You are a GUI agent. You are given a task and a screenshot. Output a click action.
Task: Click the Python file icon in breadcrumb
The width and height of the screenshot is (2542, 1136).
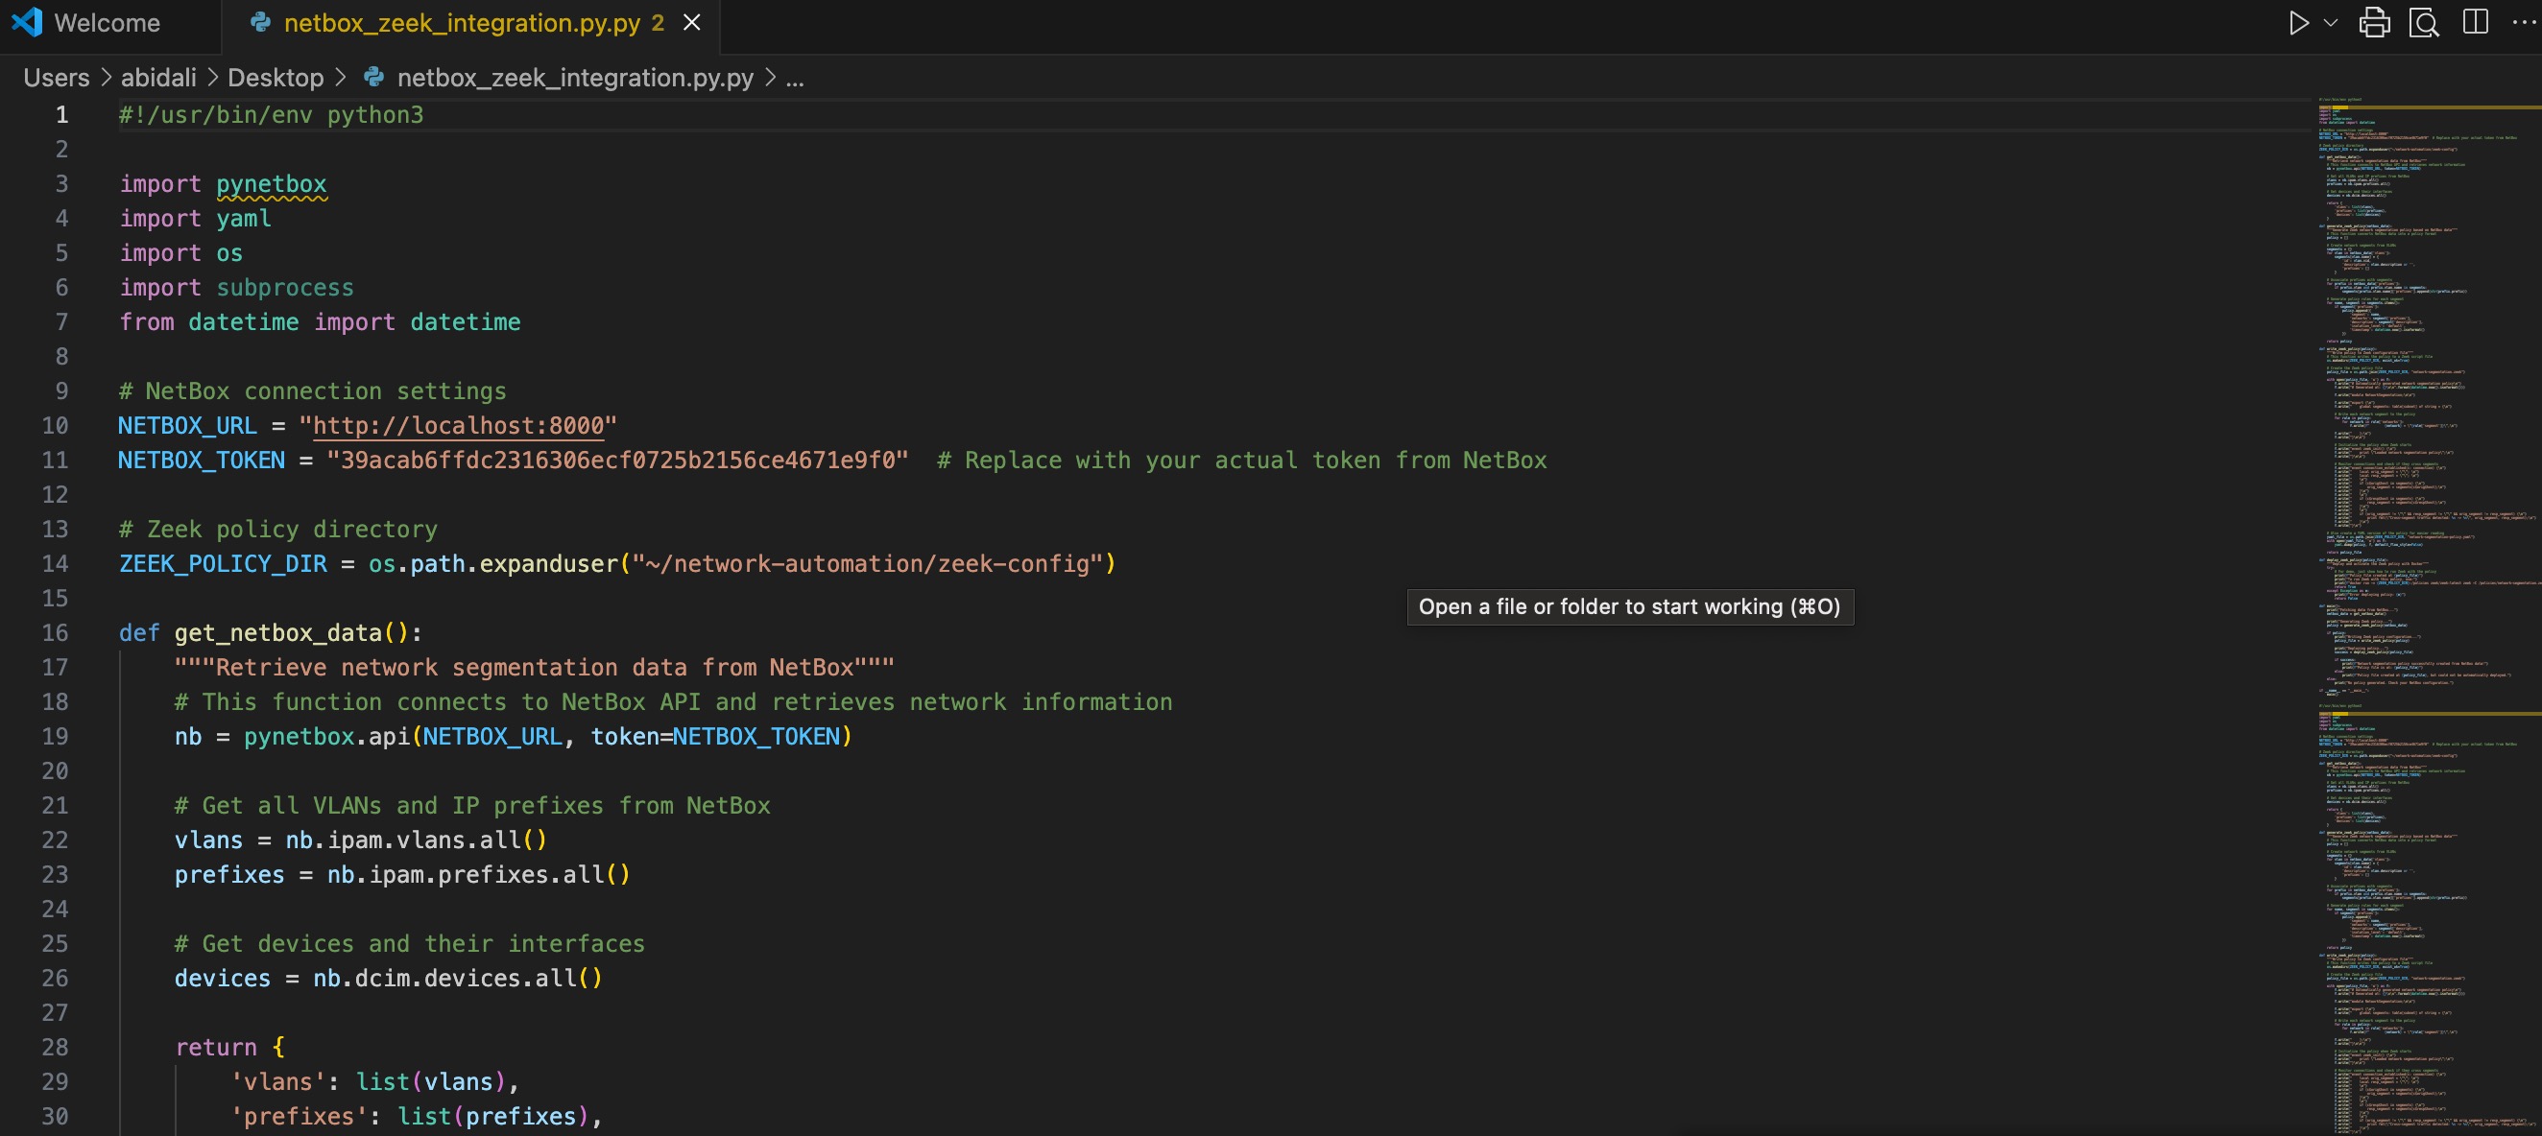coord(374,78)
